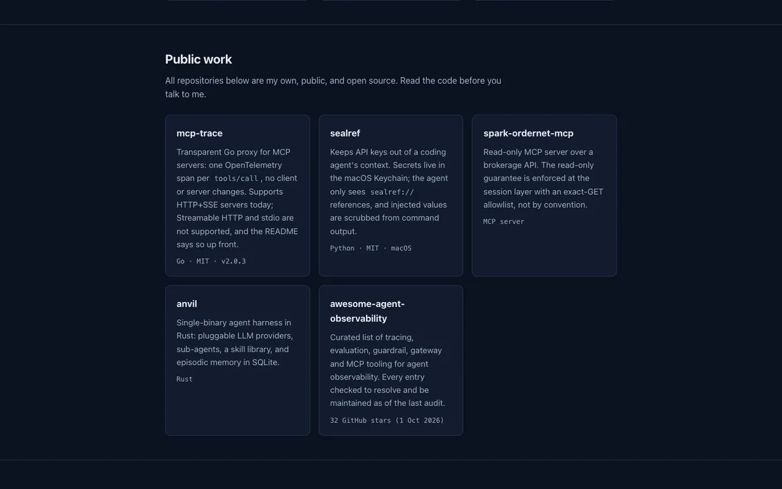Open the spark-ordernet-mcp project title
This screenshot has height=489, width=782.
pyautogui.click(x=528, y=133)
